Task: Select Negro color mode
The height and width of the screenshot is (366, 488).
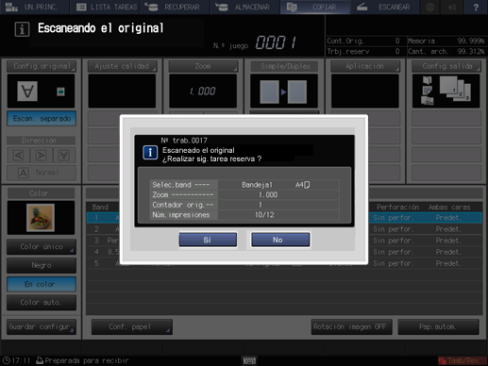Action: click(x=42, y=265)
